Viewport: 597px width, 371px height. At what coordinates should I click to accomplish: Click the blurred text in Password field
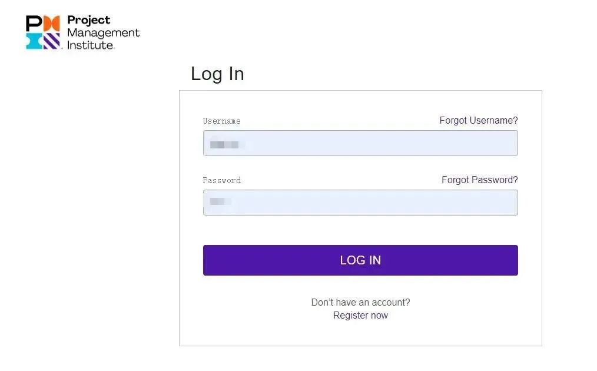pyautogui.click(x=221, y=202)
